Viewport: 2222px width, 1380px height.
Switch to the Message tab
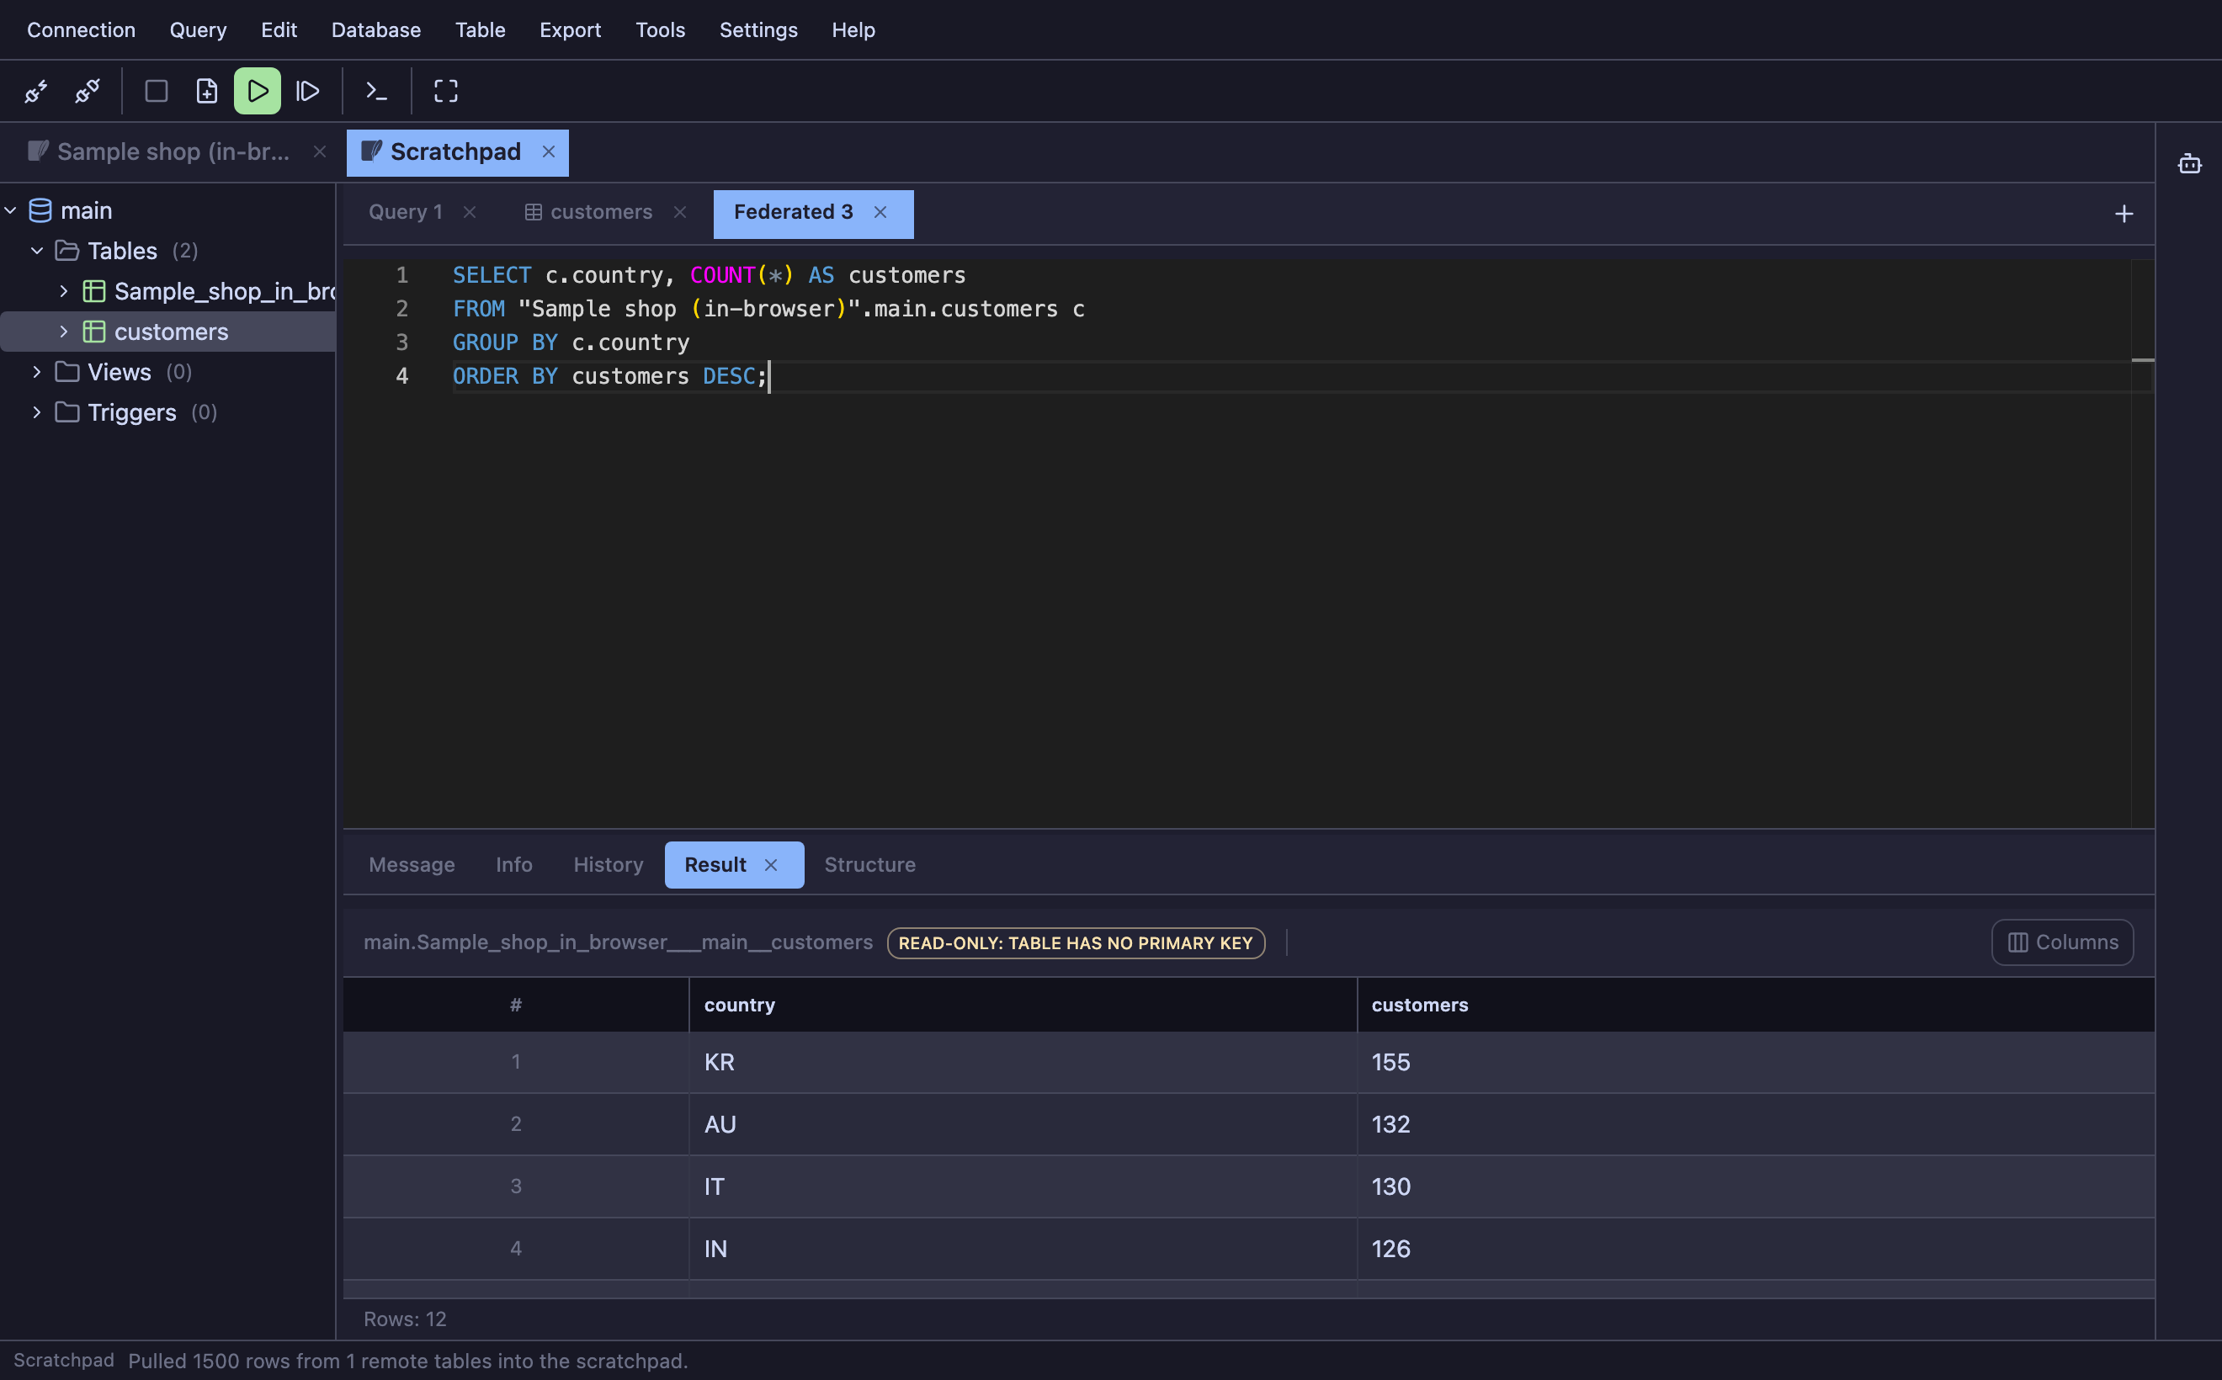[412, 865]
